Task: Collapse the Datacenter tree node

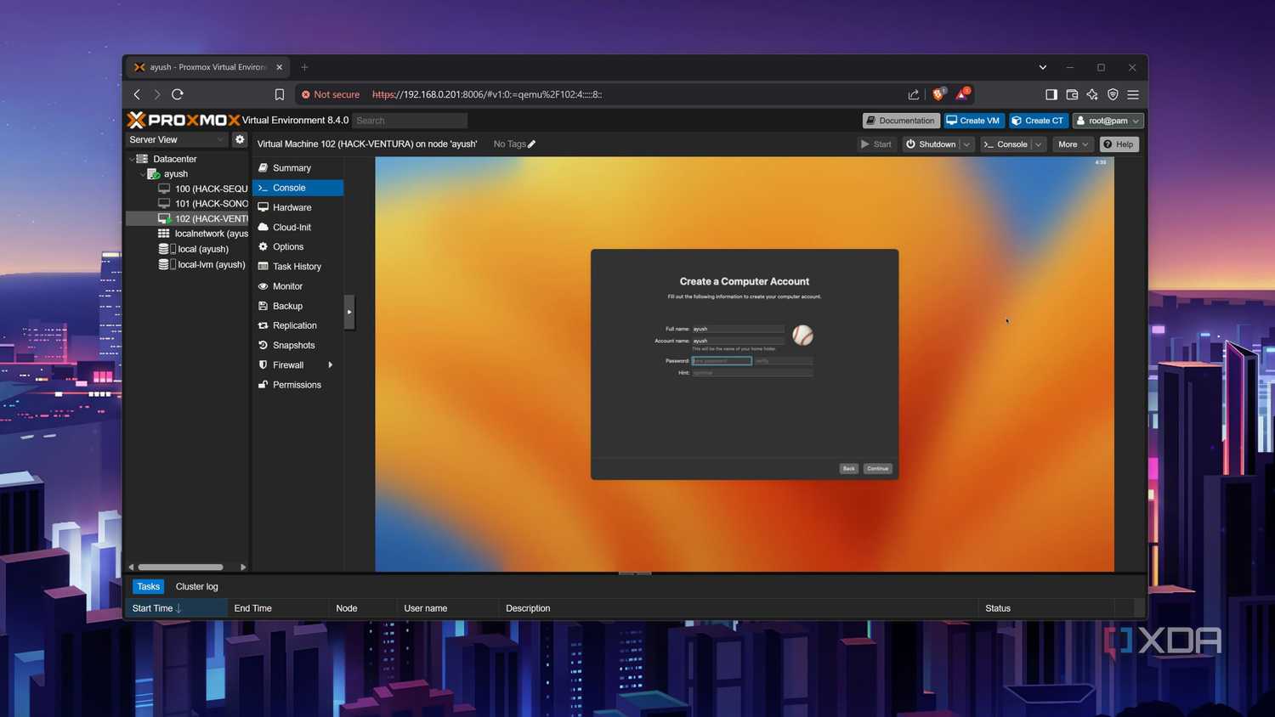Action: pos(132,159)
